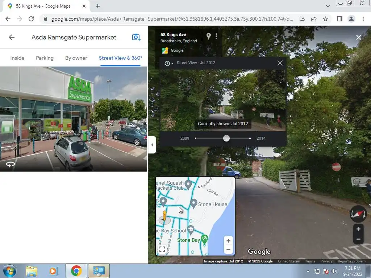Open Chrome three-dot menu
This screenshot has height=278, width=371.
click(x=363, y=19)
